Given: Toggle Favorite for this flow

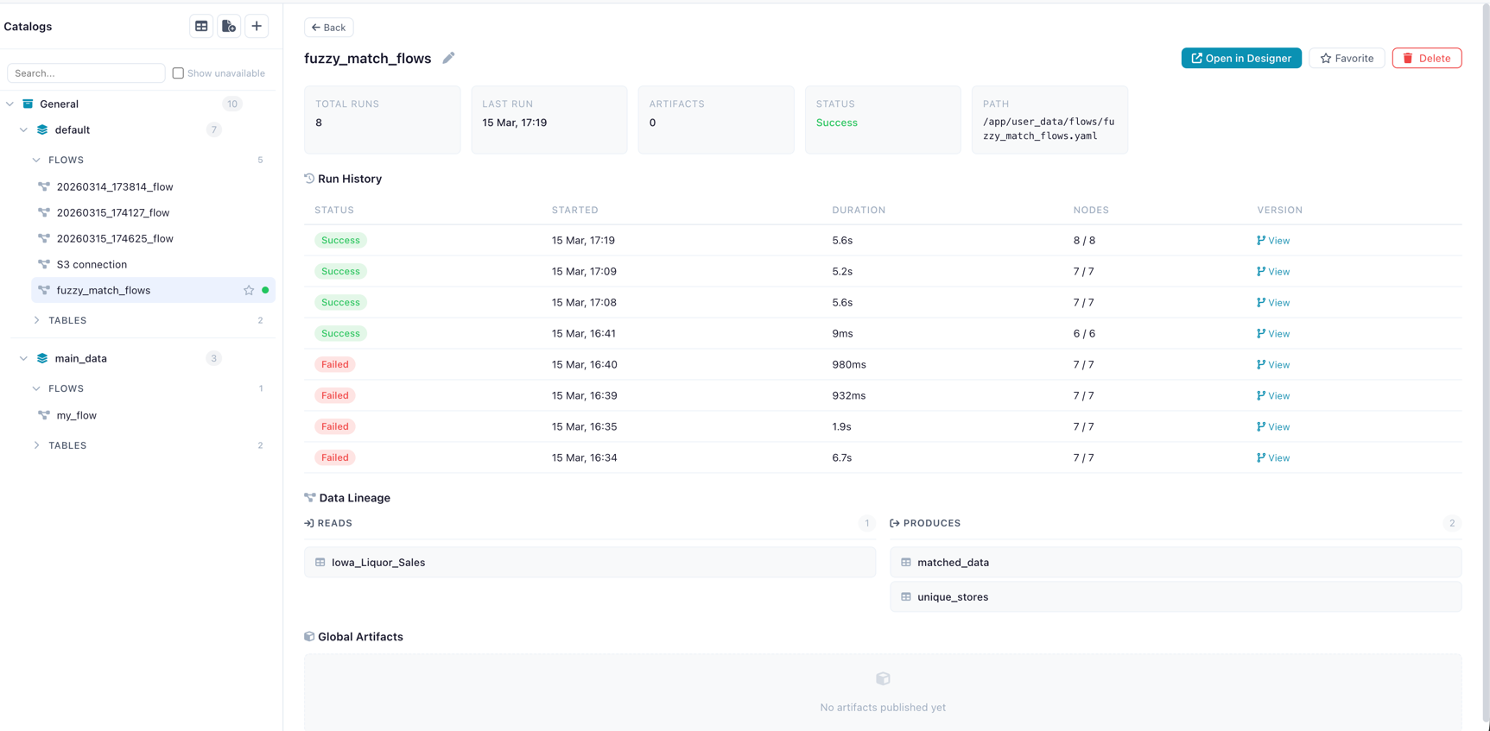Looking at the screenshot, I should (x=1346, y=58).
